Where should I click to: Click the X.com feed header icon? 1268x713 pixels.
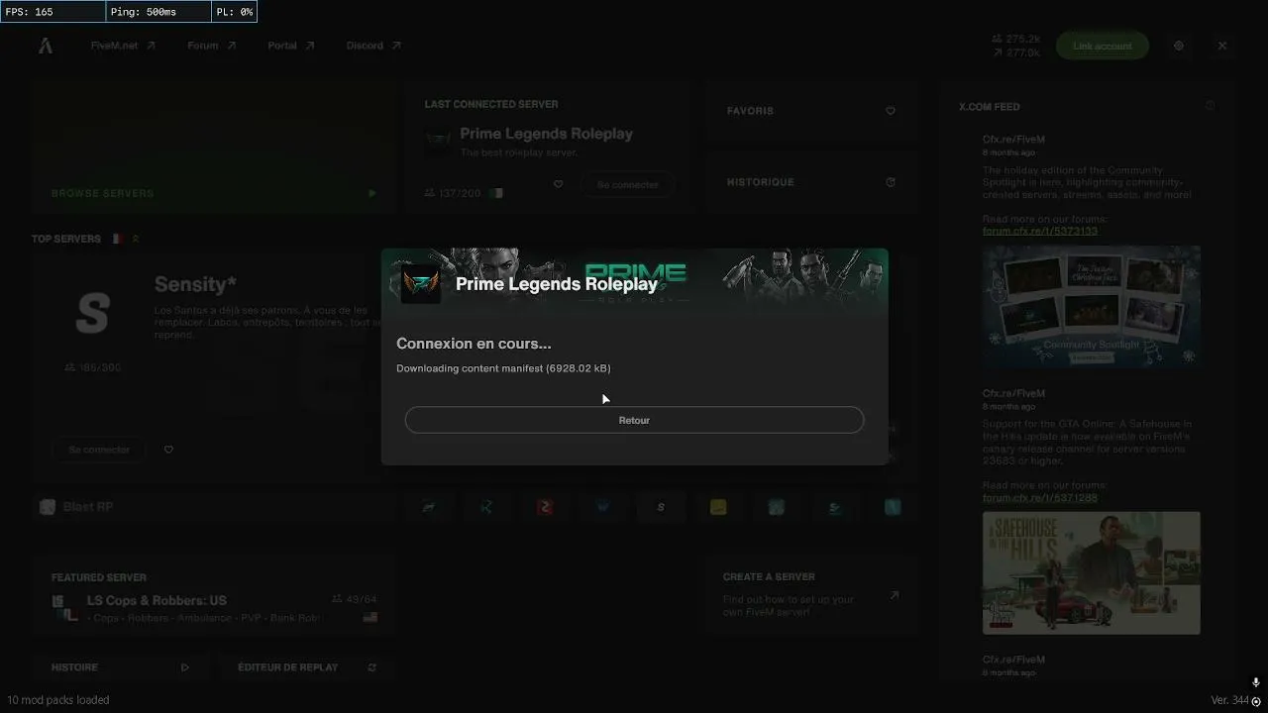coord(1210,106)
